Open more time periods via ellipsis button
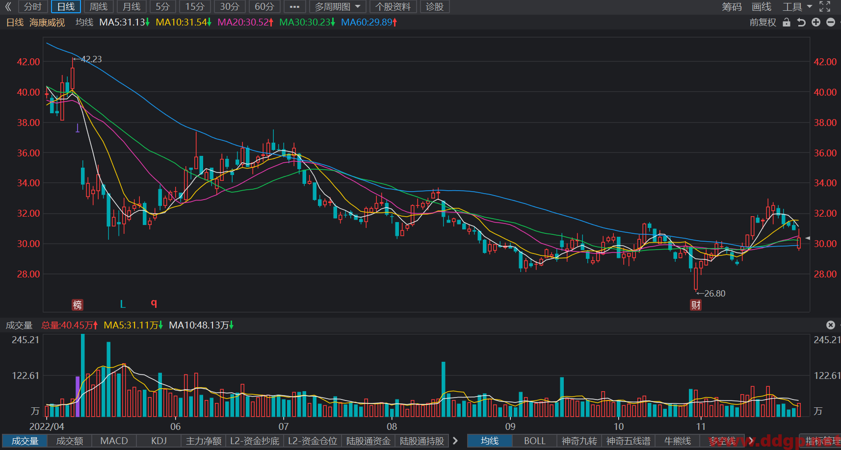This screenshot has height=450, width=841. (x=295, y=6)
